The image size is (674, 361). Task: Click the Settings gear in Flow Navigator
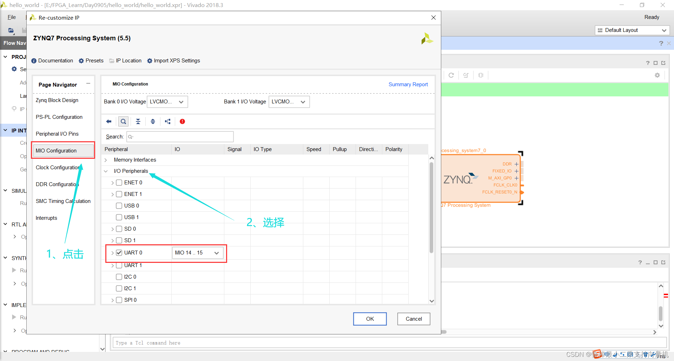pos(14,69)
